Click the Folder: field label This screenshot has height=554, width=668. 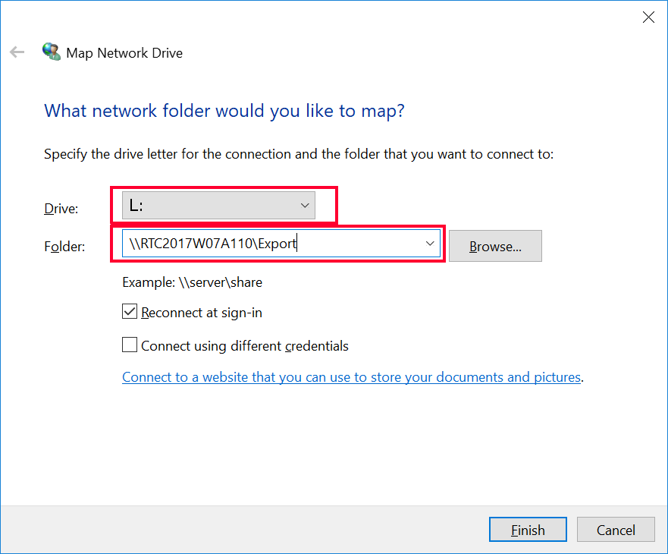point(64,247)
